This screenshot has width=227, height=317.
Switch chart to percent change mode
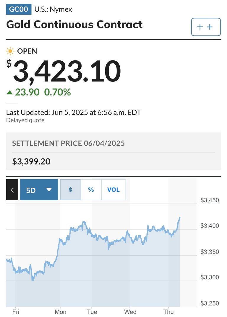[91, 190]
